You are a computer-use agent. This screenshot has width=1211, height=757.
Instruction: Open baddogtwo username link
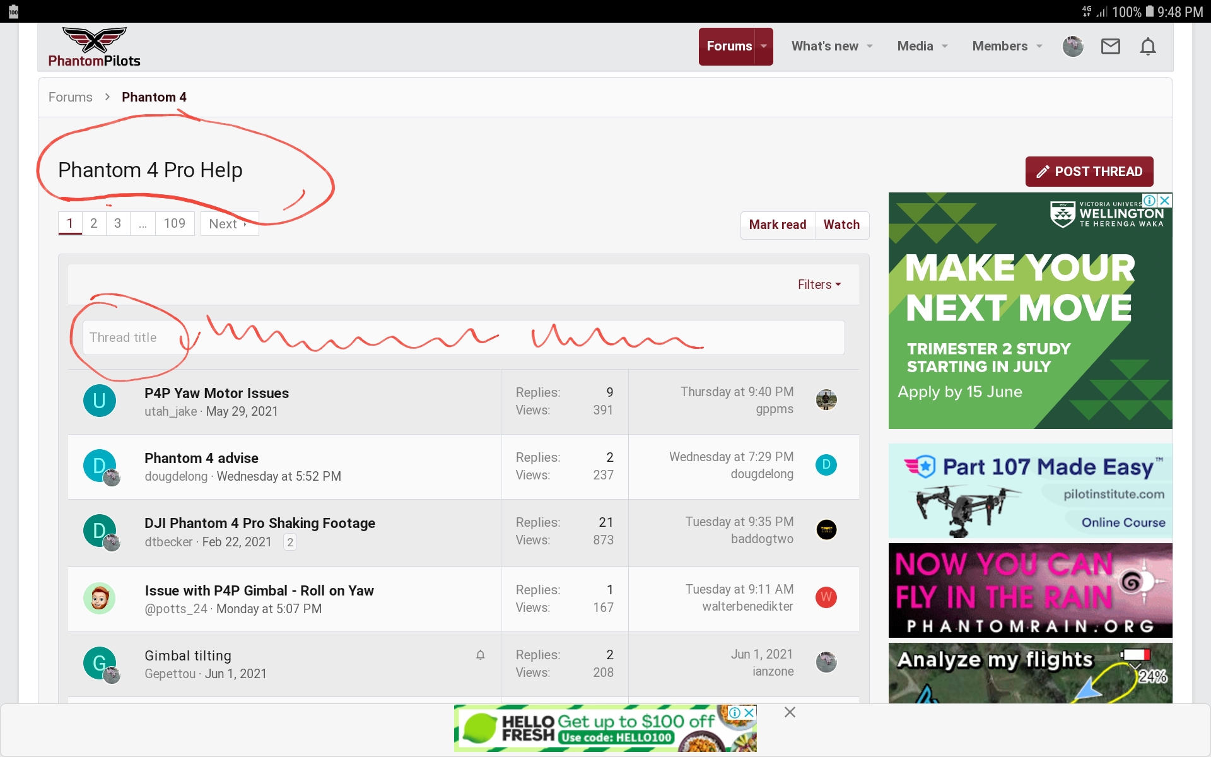point(762,539)
